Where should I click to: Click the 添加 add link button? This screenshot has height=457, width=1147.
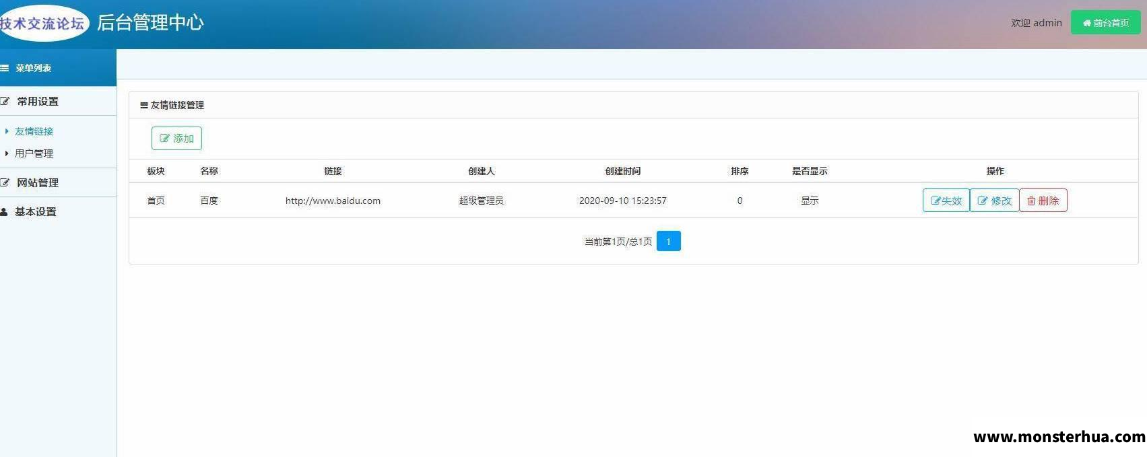point(176,138)
